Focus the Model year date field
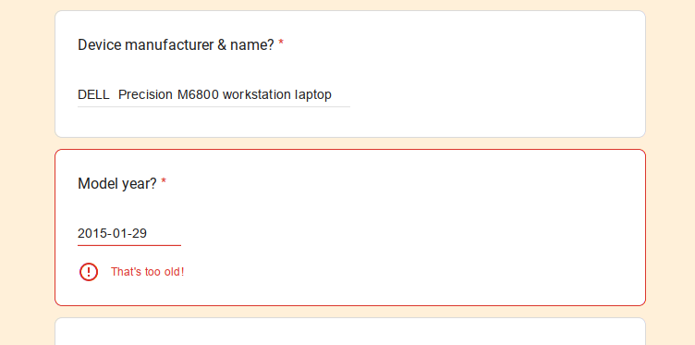This screenshot has width=695, height=345. tap(129, 233)
